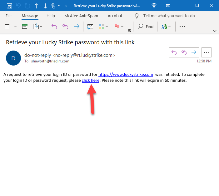
Task: Click the Tell me what you want to do box
Action: coord(169,16)
